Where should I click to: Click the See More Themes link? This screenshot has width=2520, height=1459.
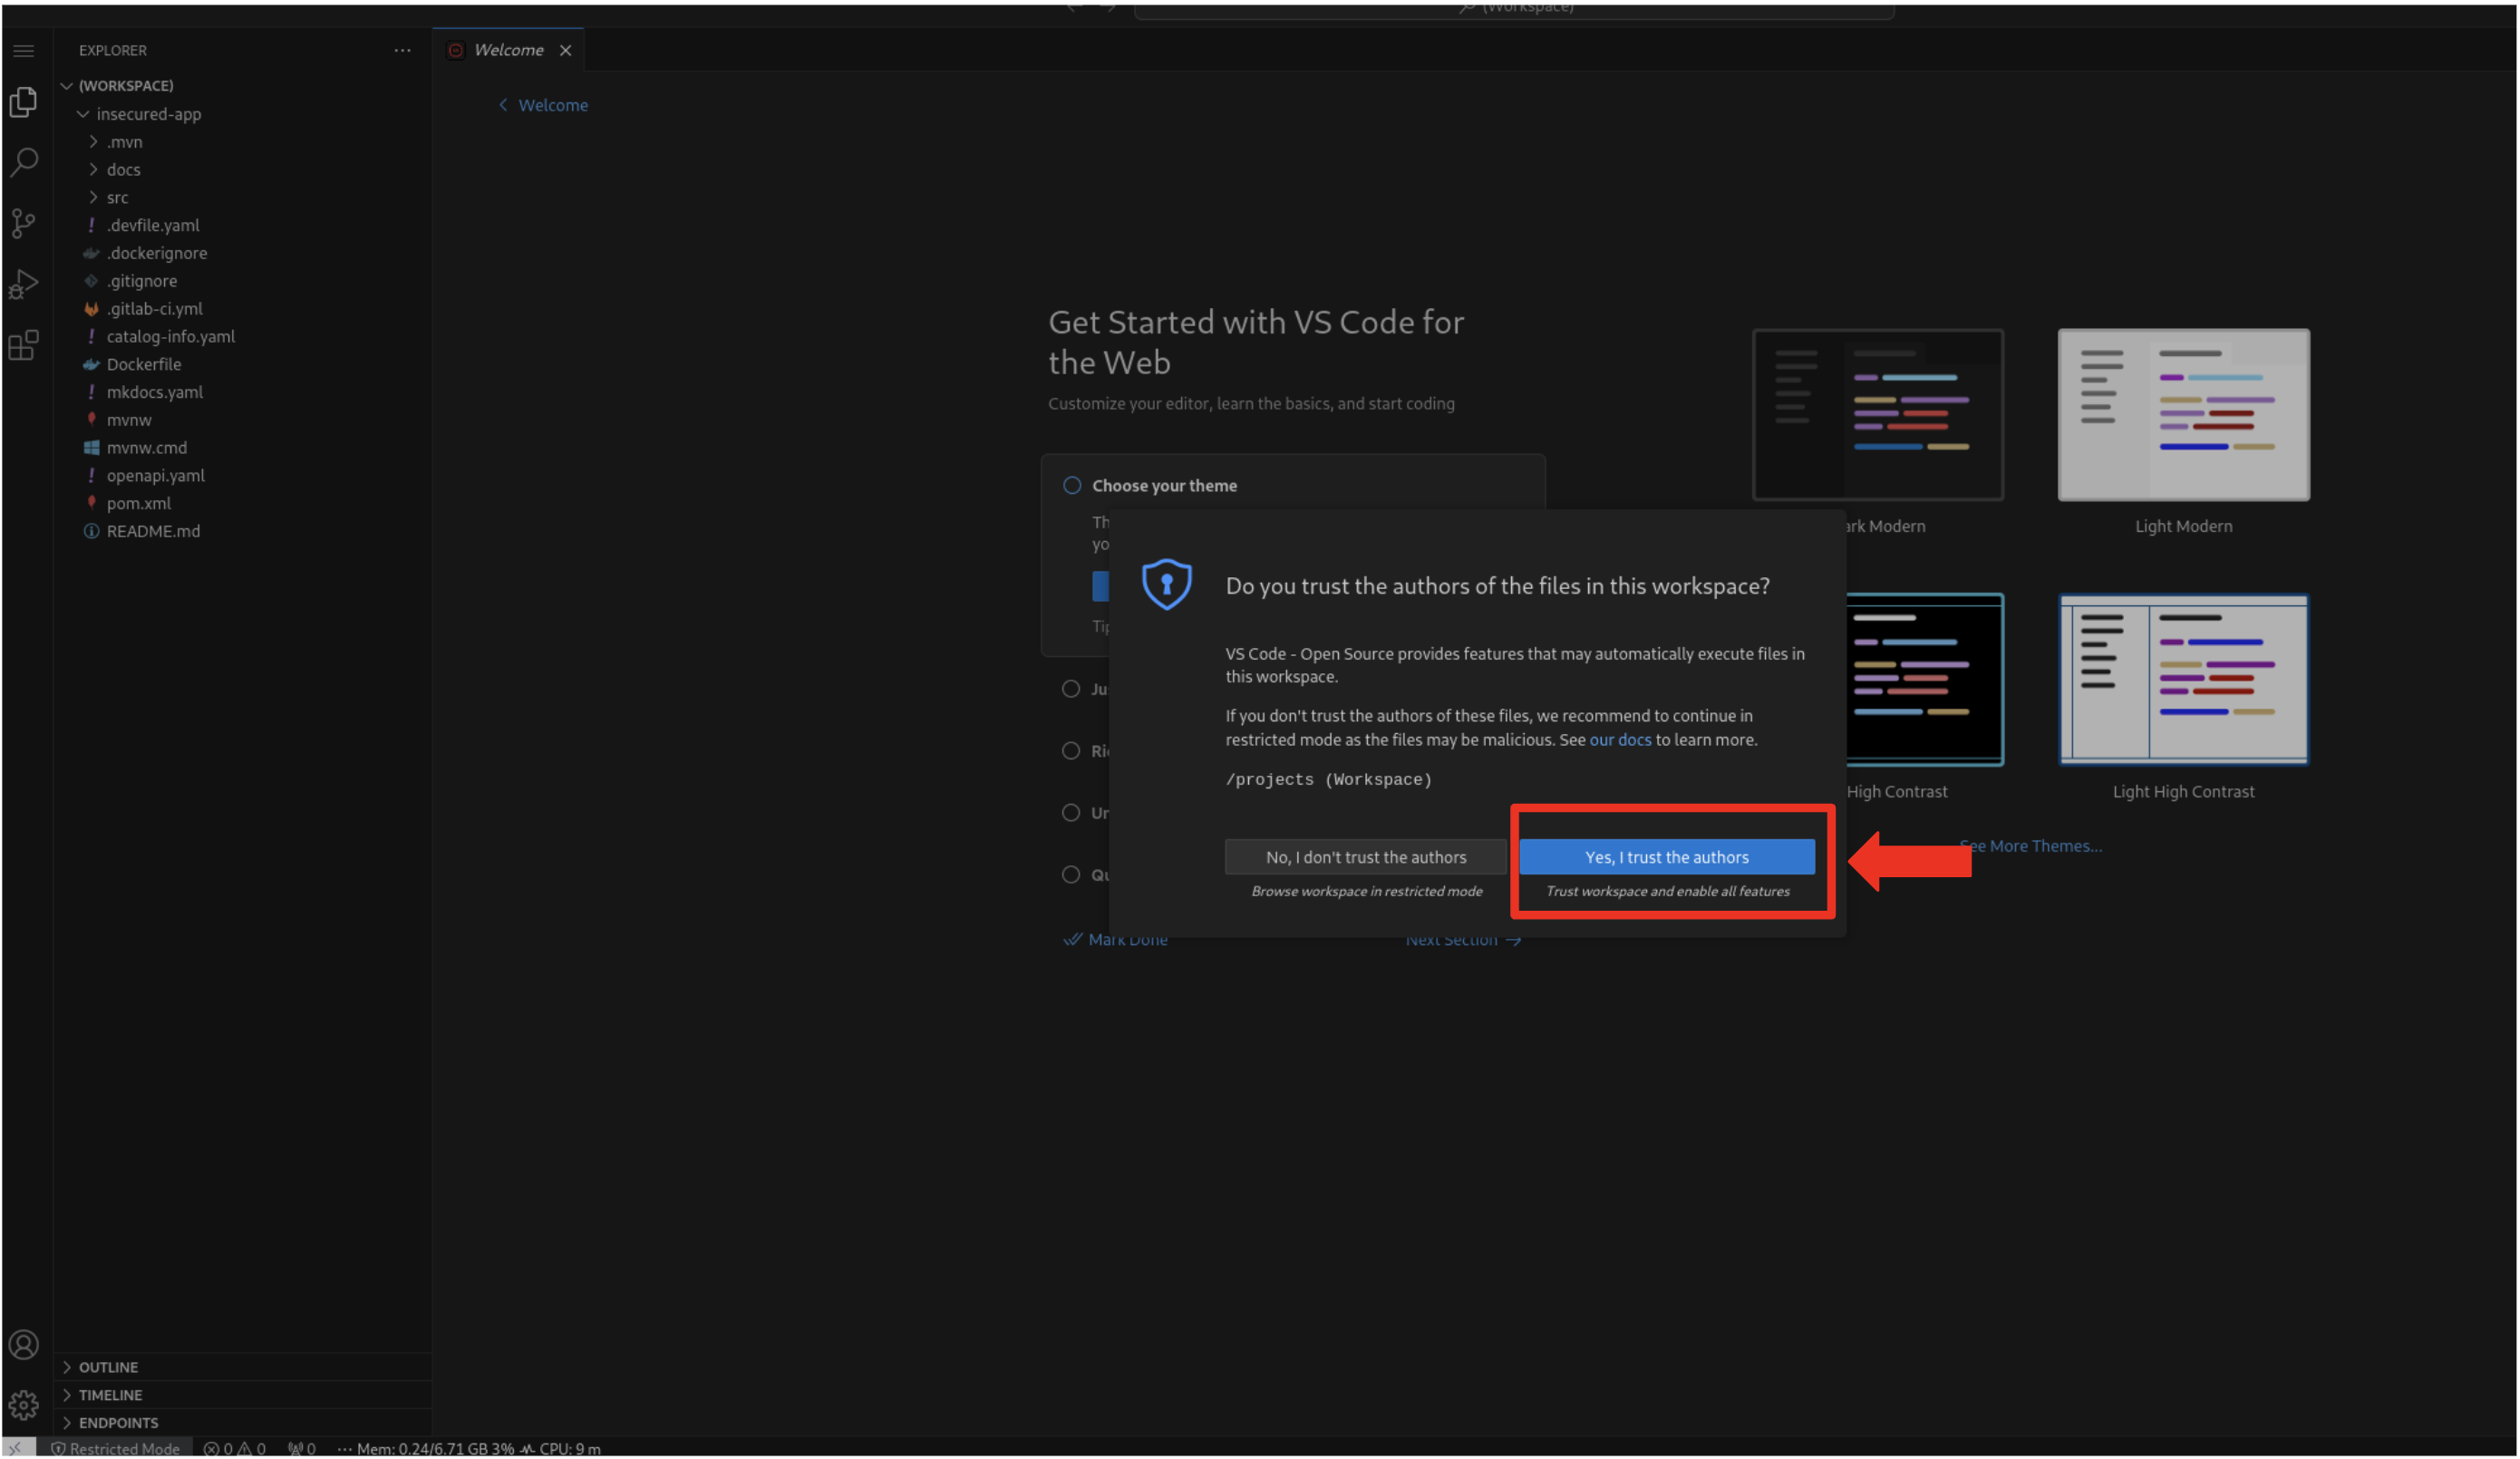(x=2031, y=846)
